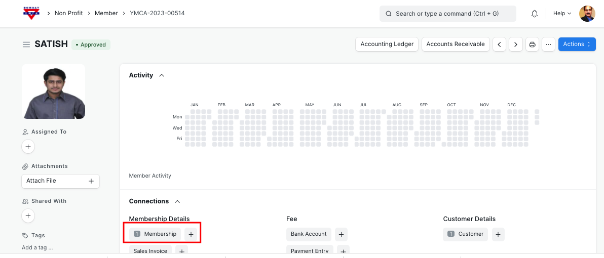
Task: Go to previous record arrow
Action: click(499, 45)
